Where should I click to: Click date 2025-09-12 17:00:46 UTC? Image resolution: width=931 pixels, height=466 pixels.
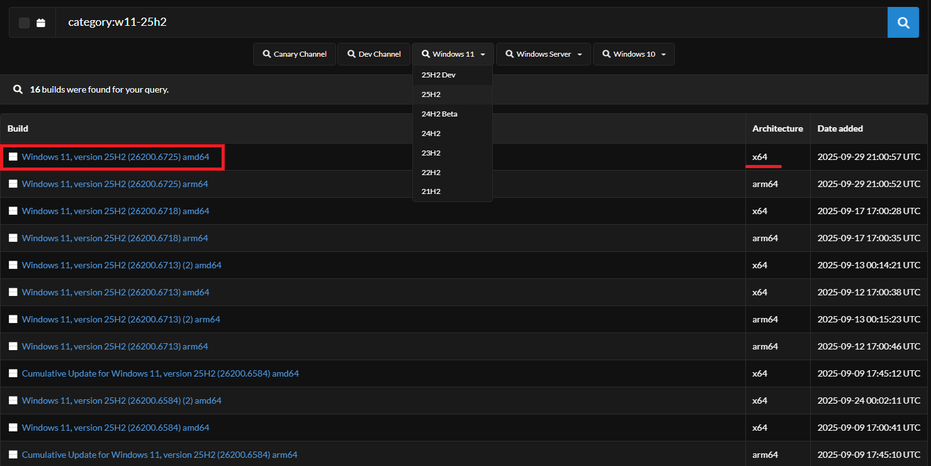click(x=869, y=346)
